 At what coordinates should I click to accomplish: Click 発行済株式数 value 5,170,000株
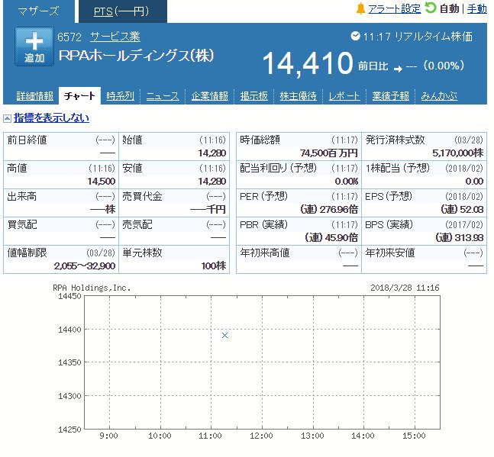(x=458, y=153)
